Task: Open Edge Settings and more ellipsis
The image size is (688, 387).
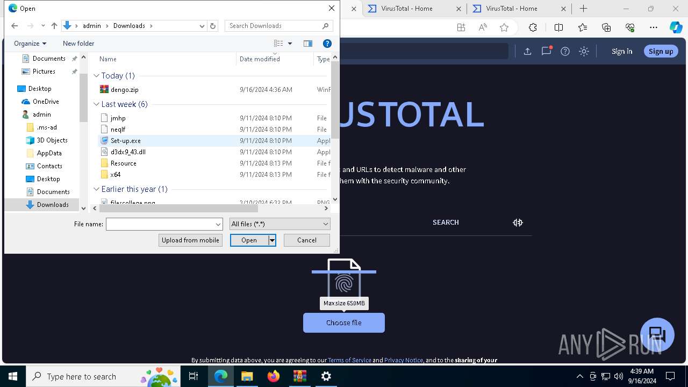Action: (654, 27)
